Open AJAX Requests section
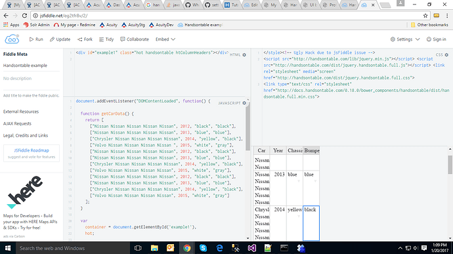Image resolution: width=453 pixels, height=254 pixels. [17, 123]
